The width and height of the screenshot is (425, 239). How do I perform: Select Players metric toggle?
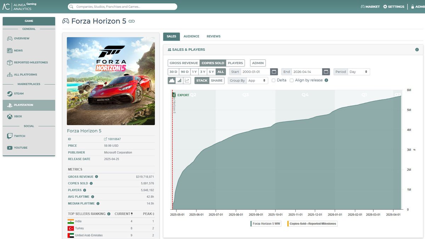[235, 63]
